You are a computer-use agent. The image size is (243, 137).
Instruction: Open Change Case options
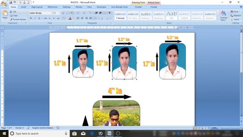58,18
